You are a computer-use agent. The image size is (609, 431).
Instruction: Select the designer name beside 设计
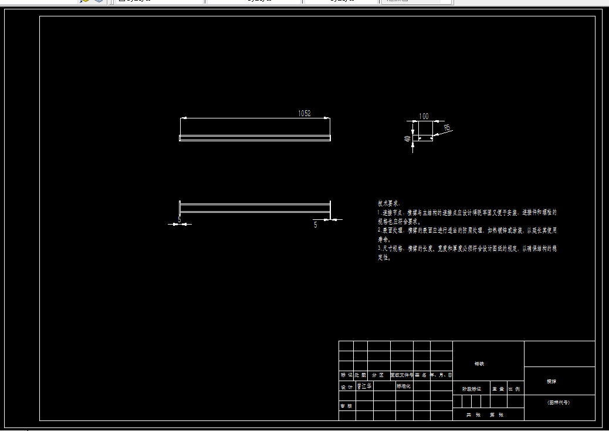point(364,386)
